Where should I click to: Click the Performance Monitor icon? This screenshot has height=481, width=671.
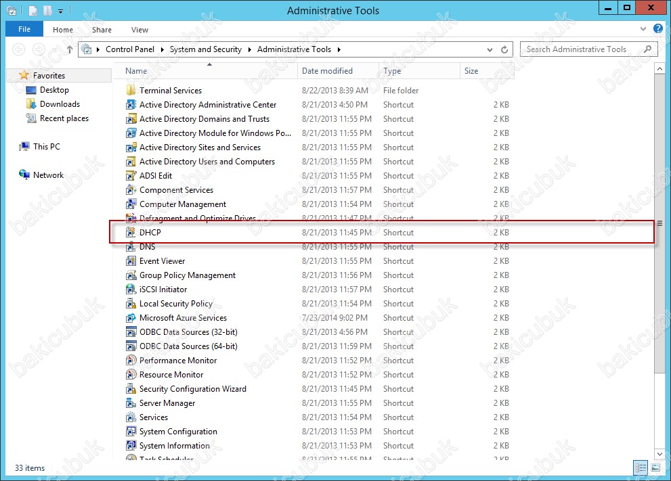coord(131,361)
